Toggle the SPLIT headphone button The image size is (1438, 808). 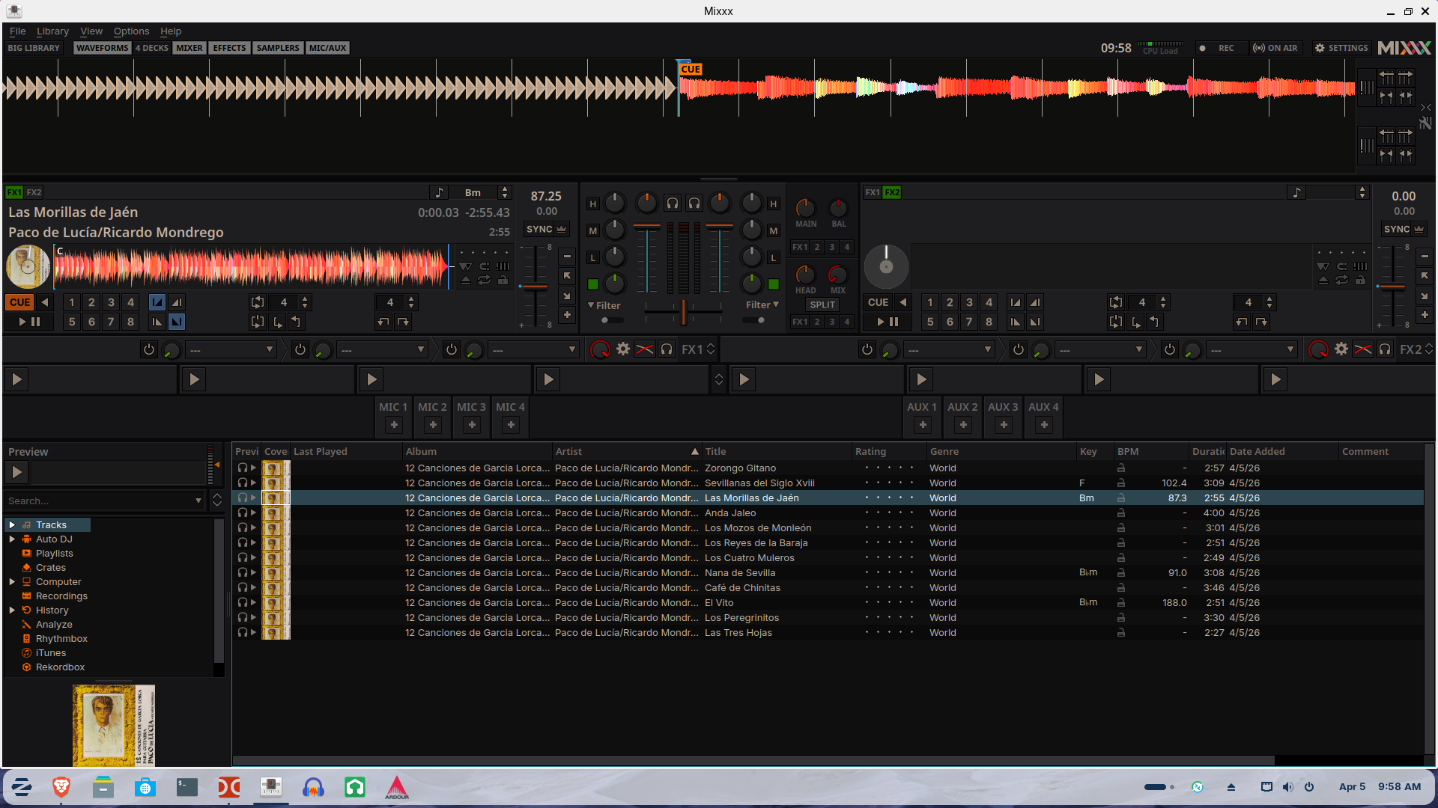coord(822,304)
